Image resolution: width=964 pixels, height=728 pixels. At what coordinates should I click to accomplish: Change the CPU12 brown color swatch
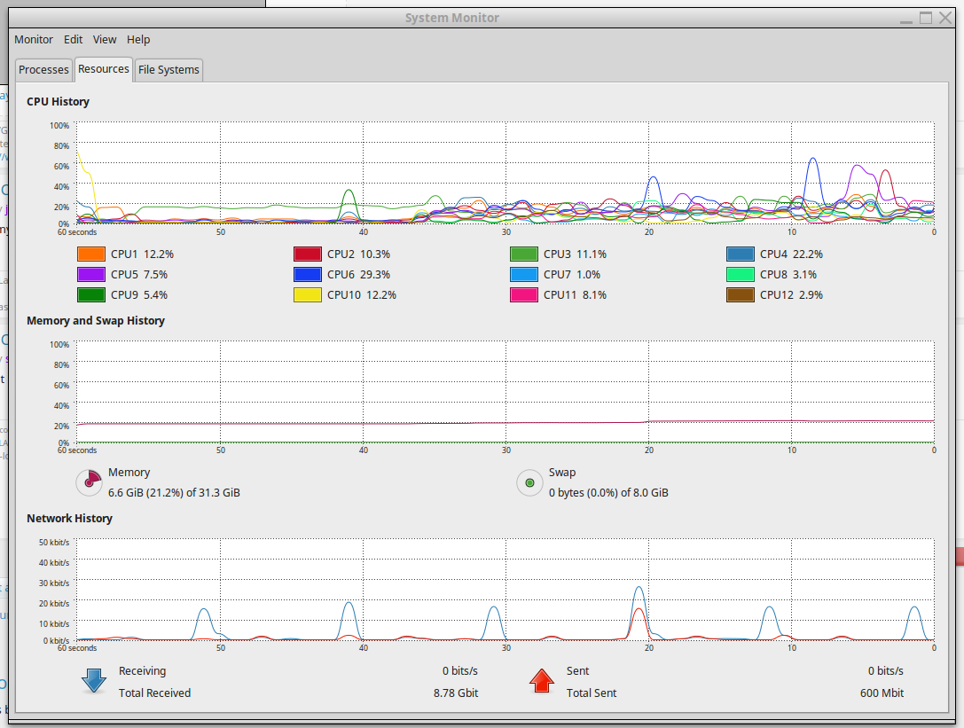[741, 294]
